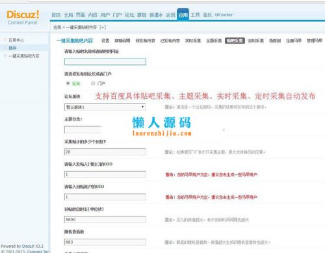The image size is (325, 253).
Task: Open the 群组 top menu
Action: point(142,15)
